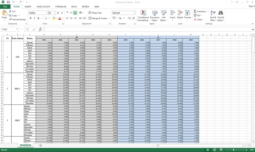Select the Format Painter brush

click(x=18, y=19)
